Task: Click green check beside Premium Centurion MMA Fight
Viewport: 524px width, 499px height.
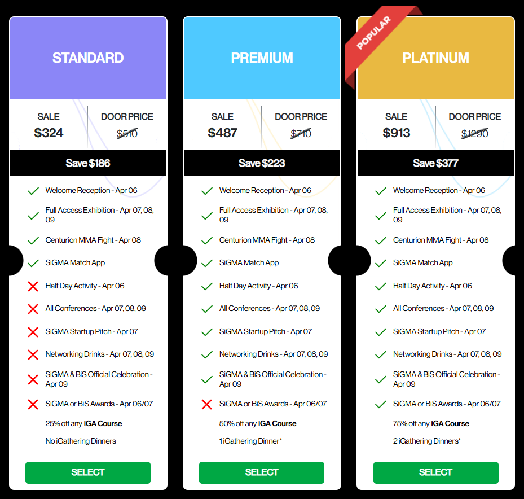Action: 206,240
